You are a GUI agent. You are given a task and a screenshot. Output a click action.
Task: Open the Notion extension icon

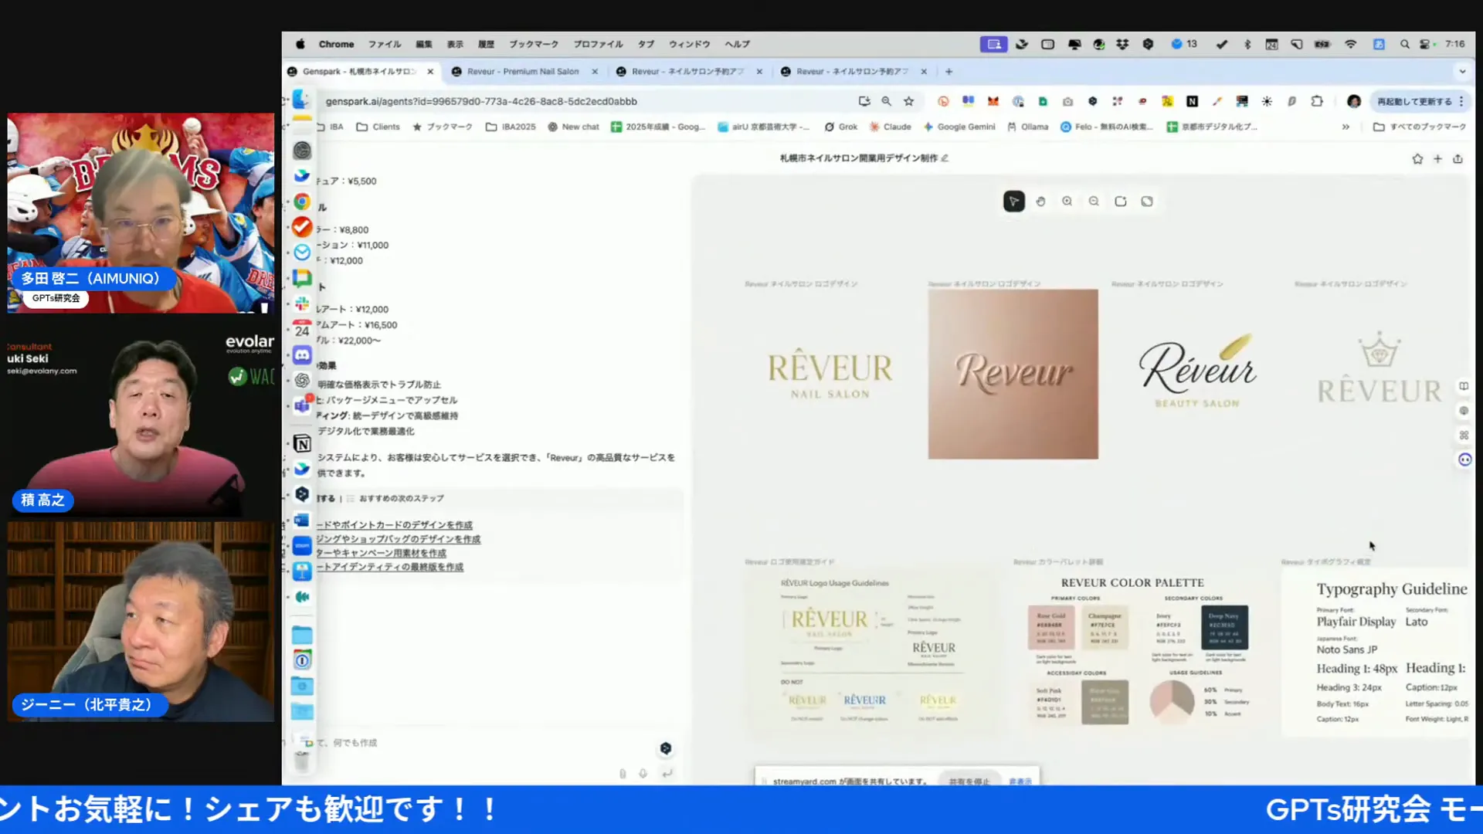point(1192,101)
